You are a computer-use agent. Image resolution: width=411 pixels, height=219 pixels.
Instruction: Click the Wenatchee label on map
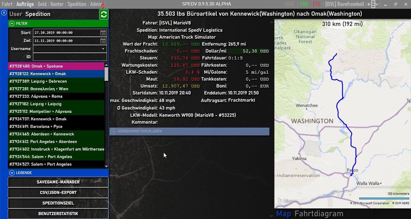click(x=306, y=106)
